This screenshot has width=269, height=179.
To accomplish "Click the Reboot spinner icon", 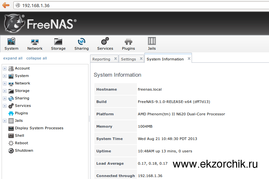I will pos(11,143).
